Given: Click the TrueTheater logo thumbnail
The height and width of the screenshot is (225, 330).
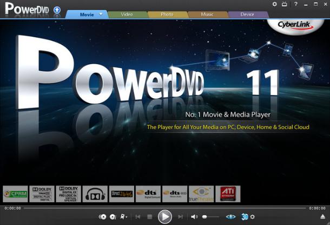Looking at the screenshot, I should (201, 194).
